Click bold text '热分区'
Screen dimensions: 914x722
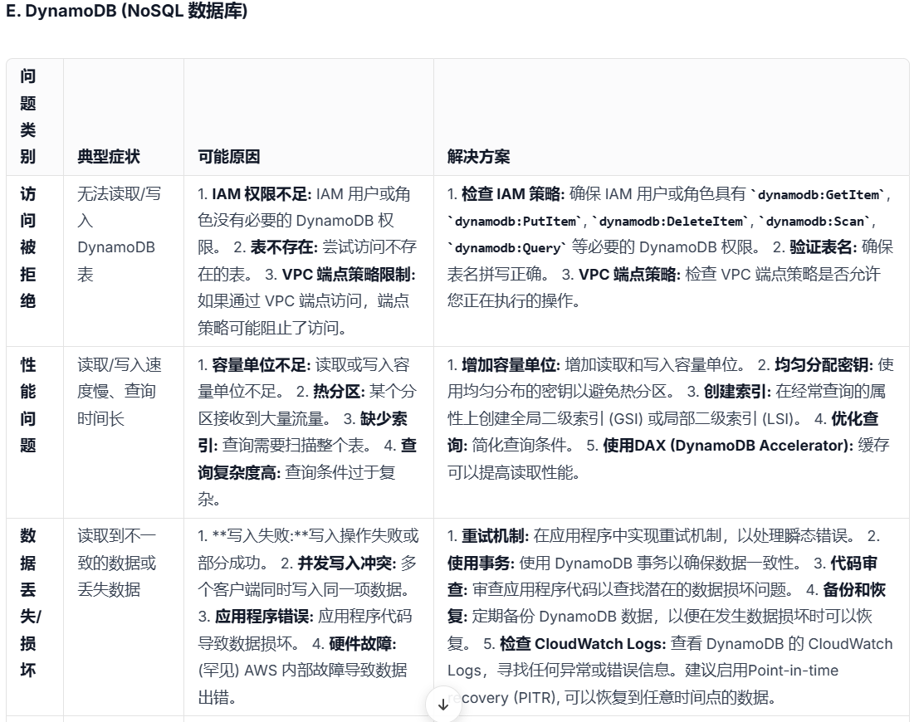[x=339, y=392]
